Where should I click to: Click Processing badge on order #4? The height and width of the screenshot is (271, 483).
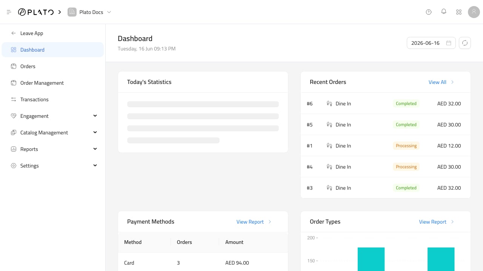coord(406,167)
